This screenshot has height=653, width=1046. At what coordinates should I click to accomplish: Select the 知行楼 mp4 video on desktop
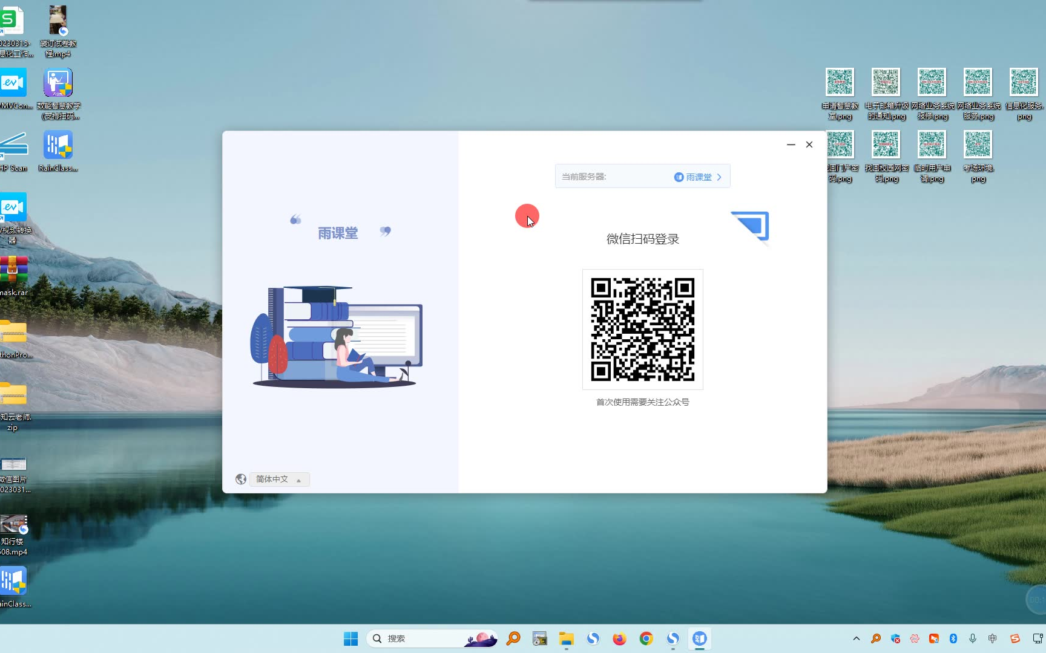click(x=13, y=535)
